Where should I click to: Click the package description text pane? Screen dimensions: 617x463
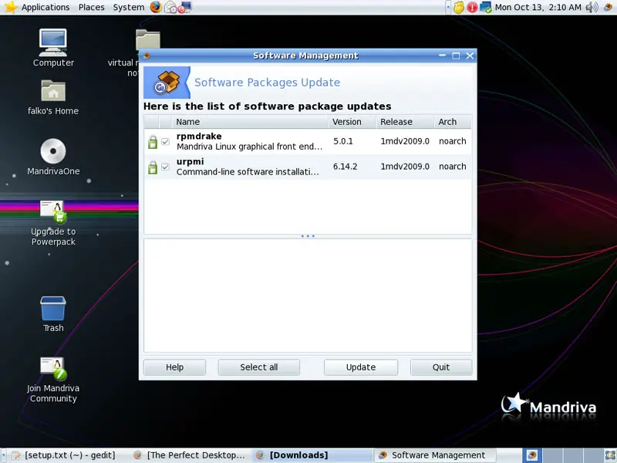click(308, 296)
